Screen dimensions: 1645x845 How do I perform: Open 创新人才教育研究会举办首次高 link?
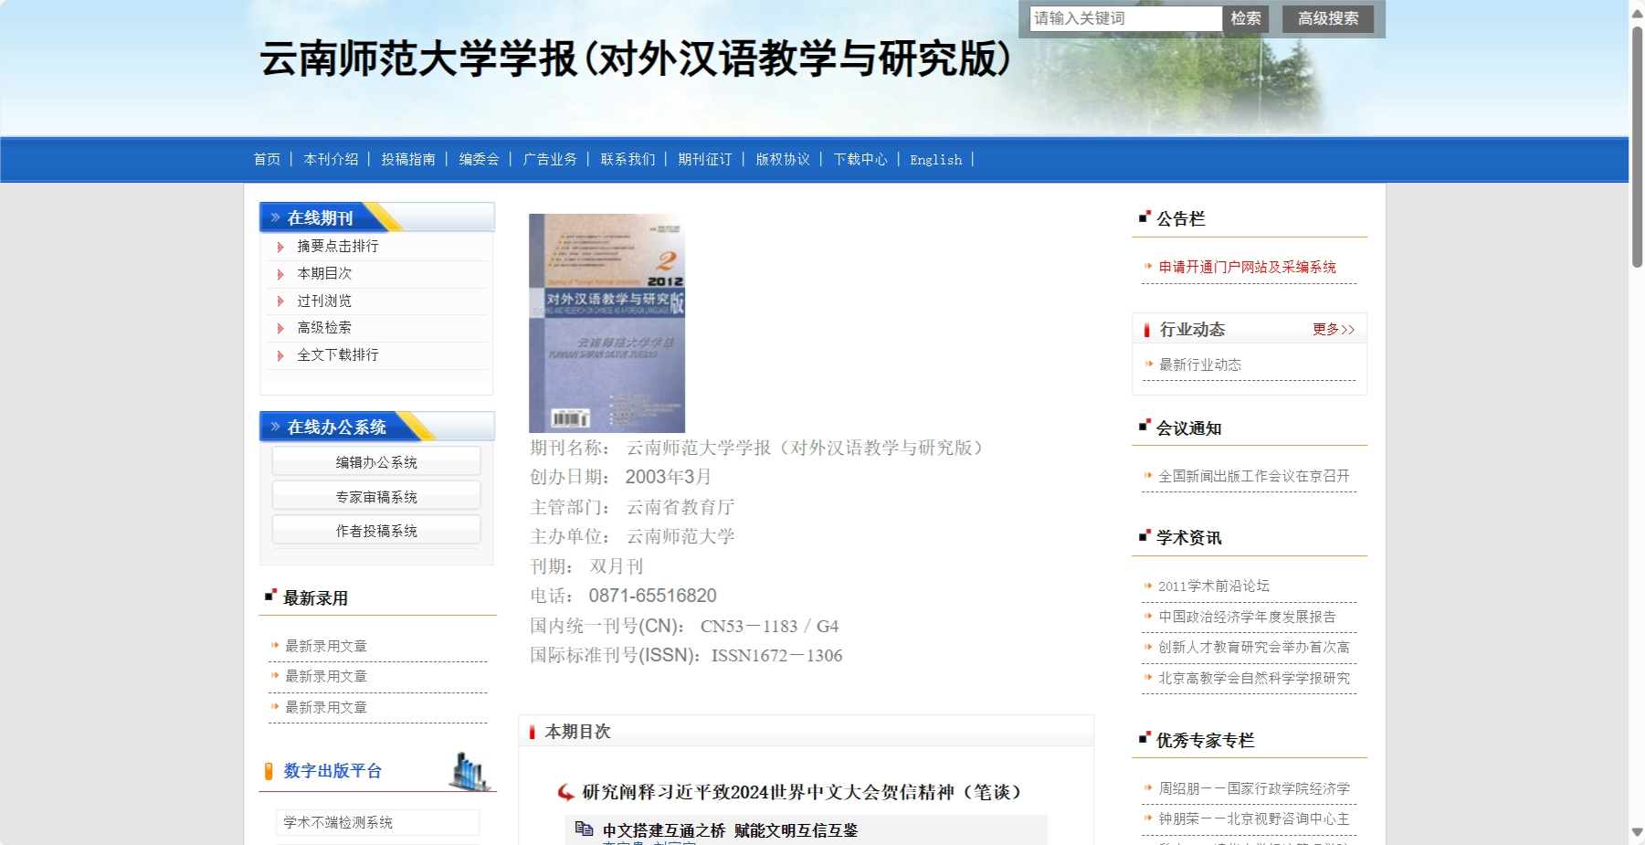tap(1254, 647)
